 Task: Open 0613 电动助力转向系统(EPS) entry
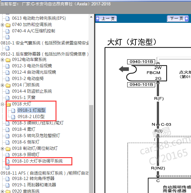[x=39, y=18]
